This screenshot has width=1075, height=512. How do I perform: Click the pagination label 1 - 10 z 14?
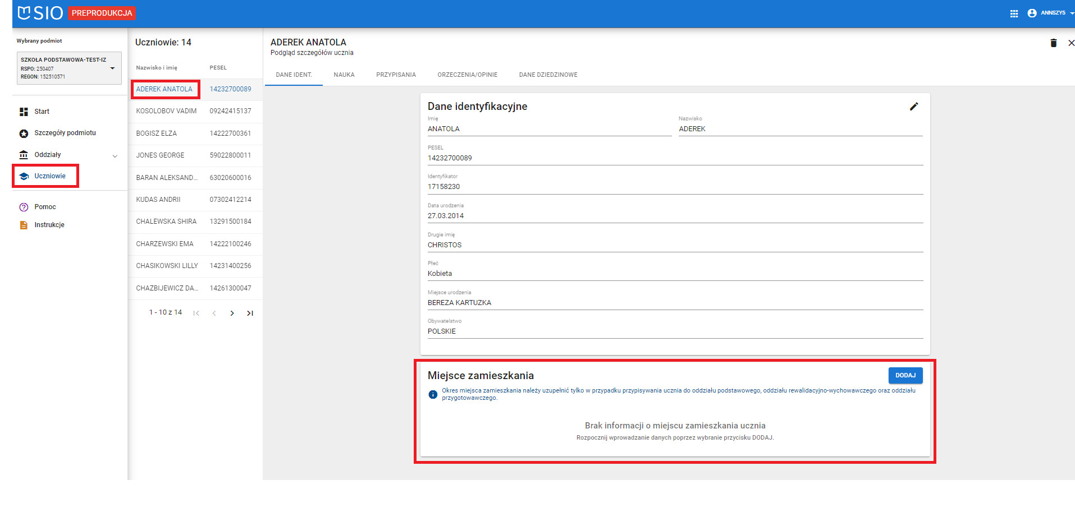coord(166,312)
